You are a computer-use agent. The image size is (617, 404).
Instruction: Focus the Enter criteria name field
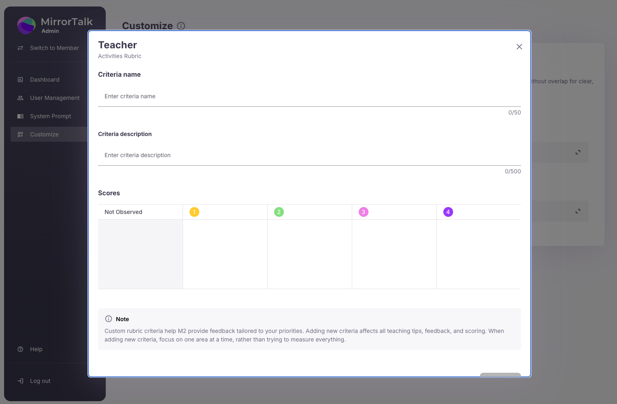tap(309, 96)
